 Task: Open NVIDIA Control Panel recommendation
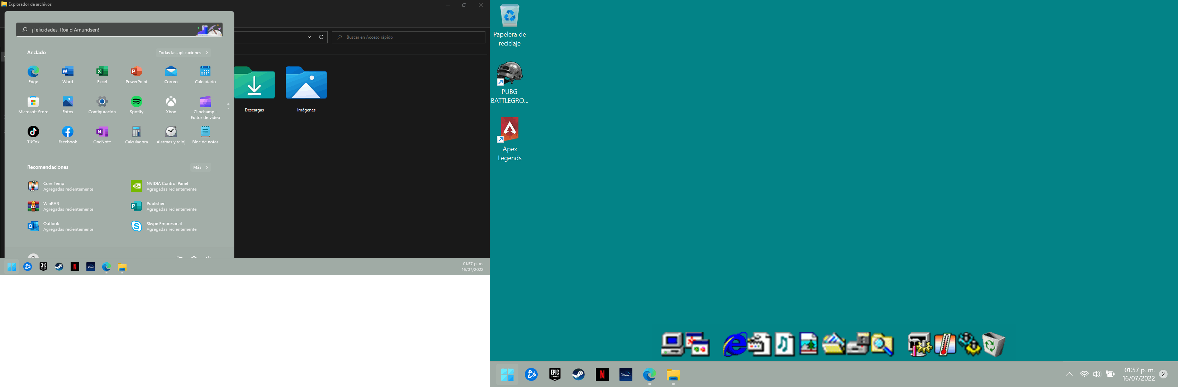click(165, 186)
